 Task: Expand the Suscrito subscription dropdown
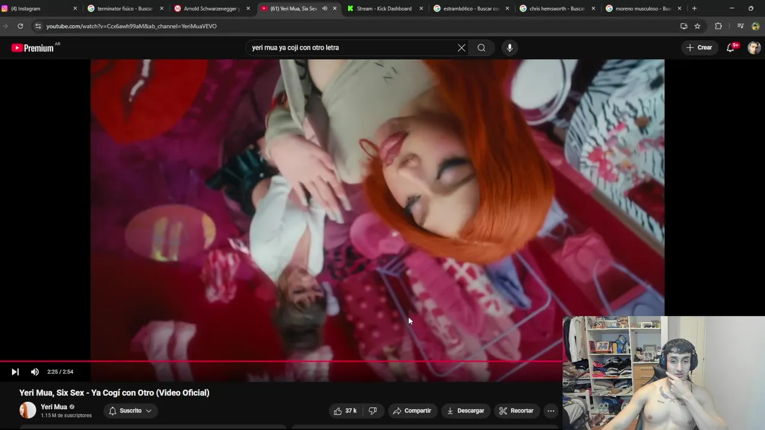click(130, 410)
